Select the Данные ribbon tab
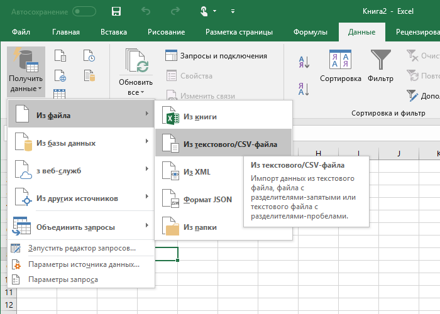 click(361, 32)
